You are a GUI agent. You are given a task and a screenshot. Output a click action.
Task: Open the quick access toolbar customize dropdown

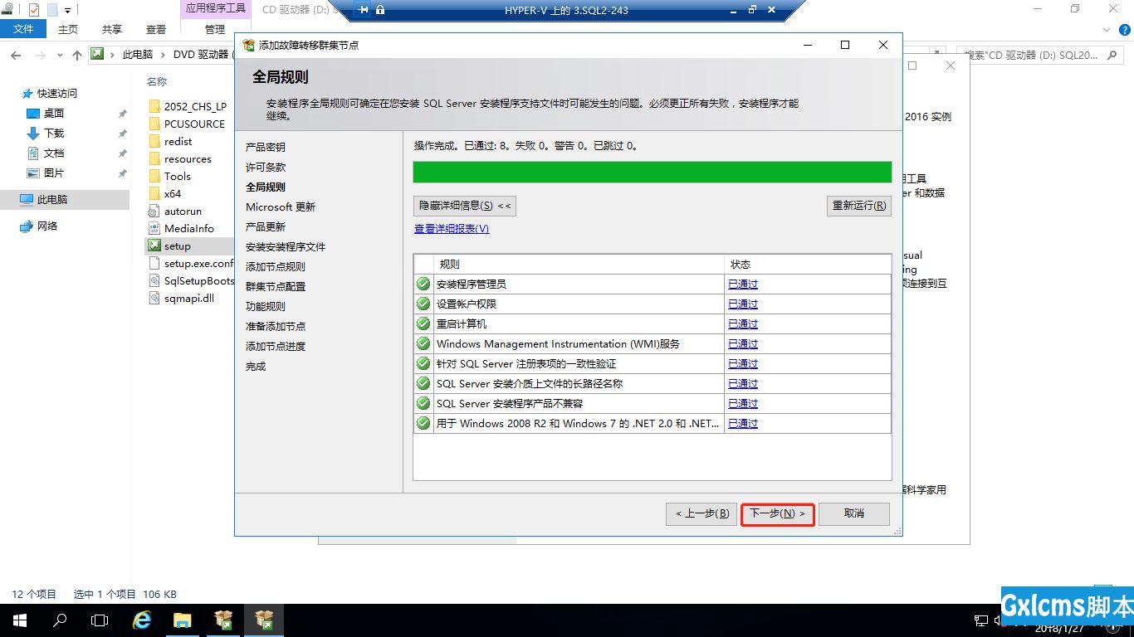click(67, 10)
